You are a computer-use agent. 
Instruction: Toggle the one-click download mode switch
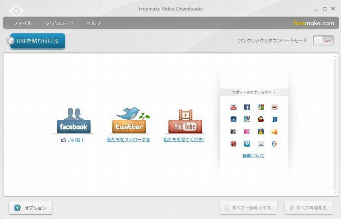point(323,40)
